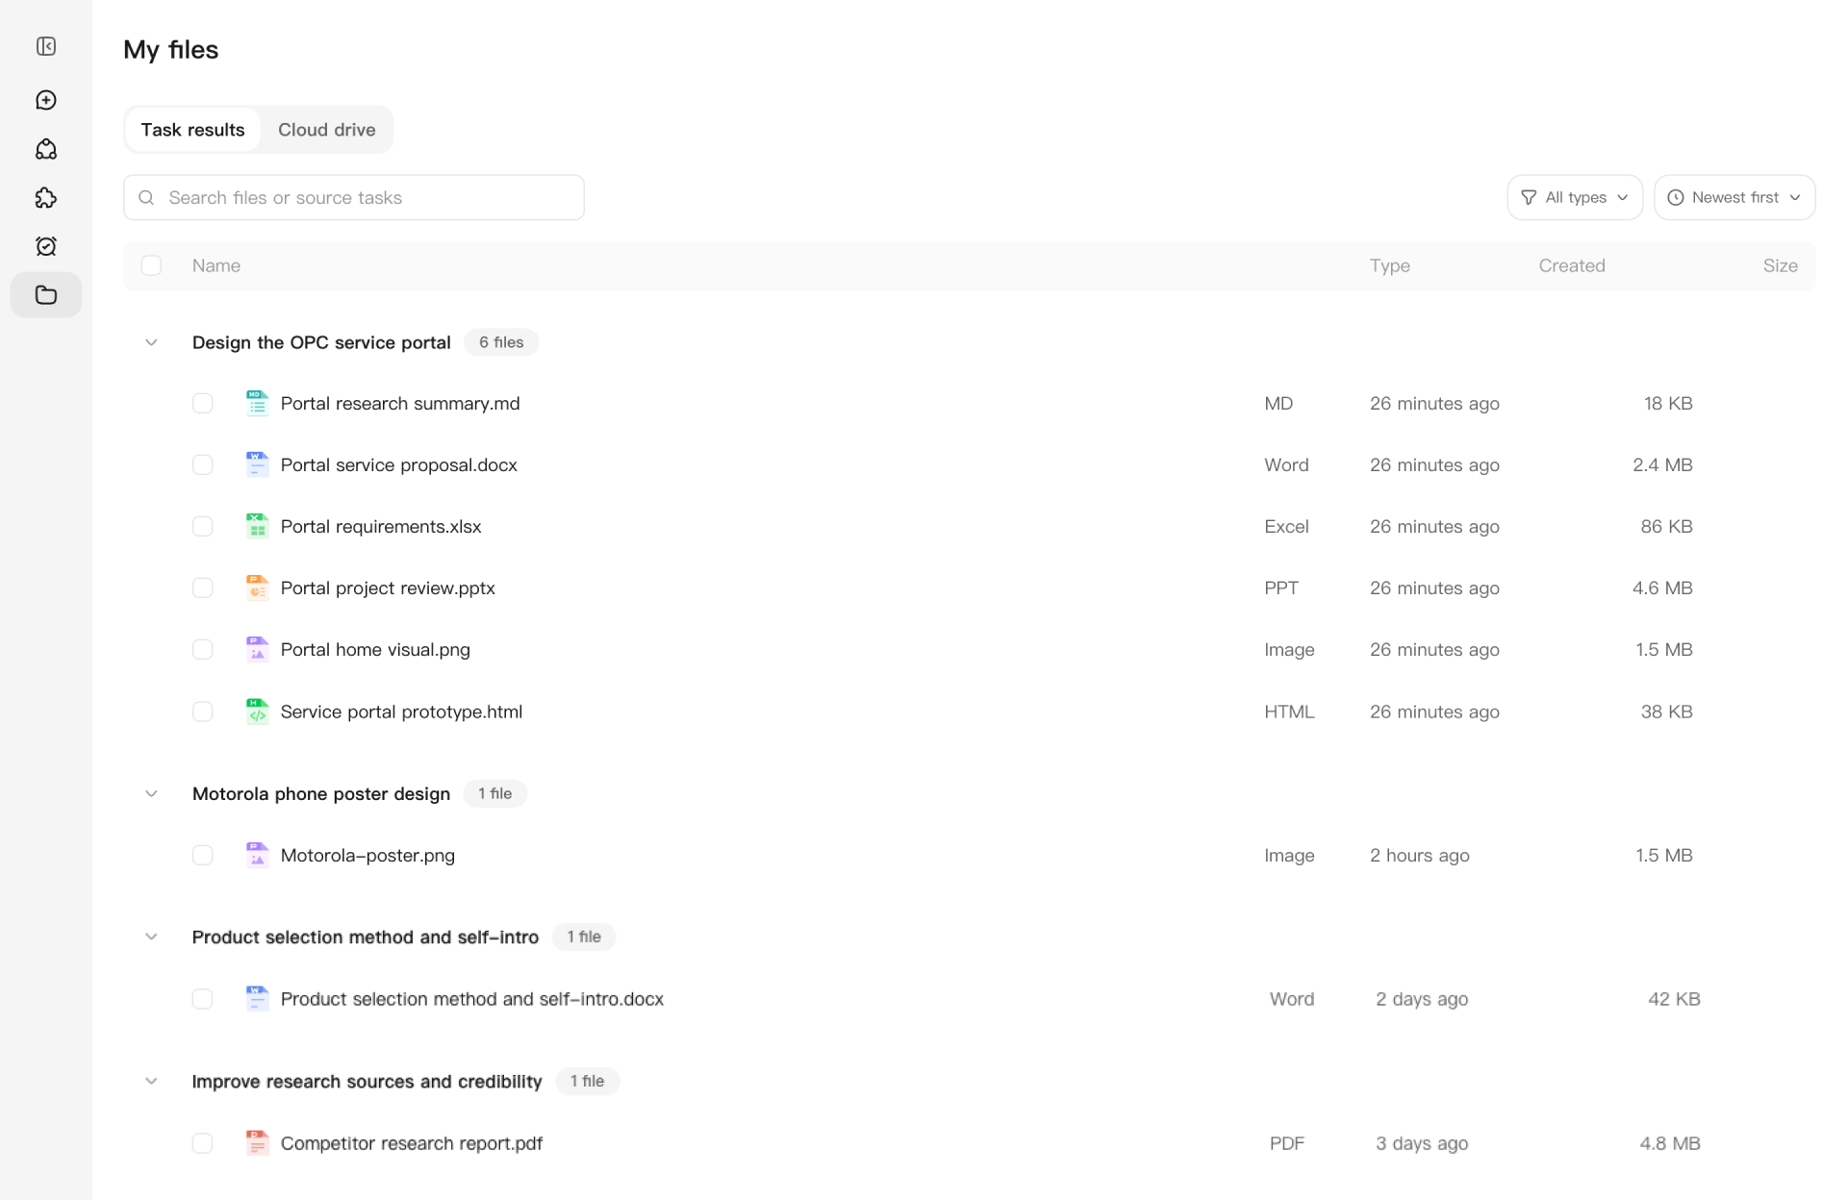
Task: Check the box for Portal project review.pptx
Action: tap(202, 587)
